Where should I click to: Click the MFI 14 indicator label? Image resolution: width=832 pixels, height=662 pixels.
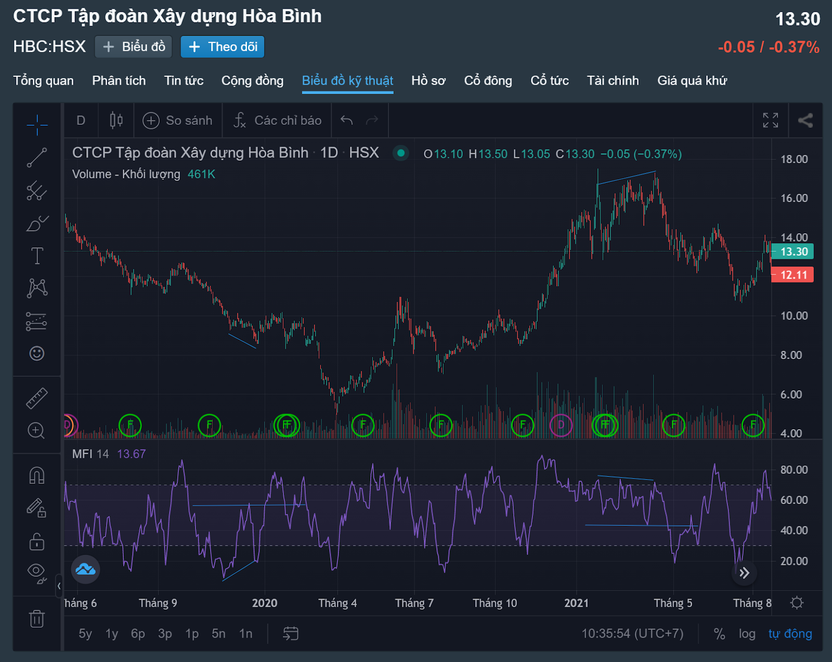[x=90, y=454]
